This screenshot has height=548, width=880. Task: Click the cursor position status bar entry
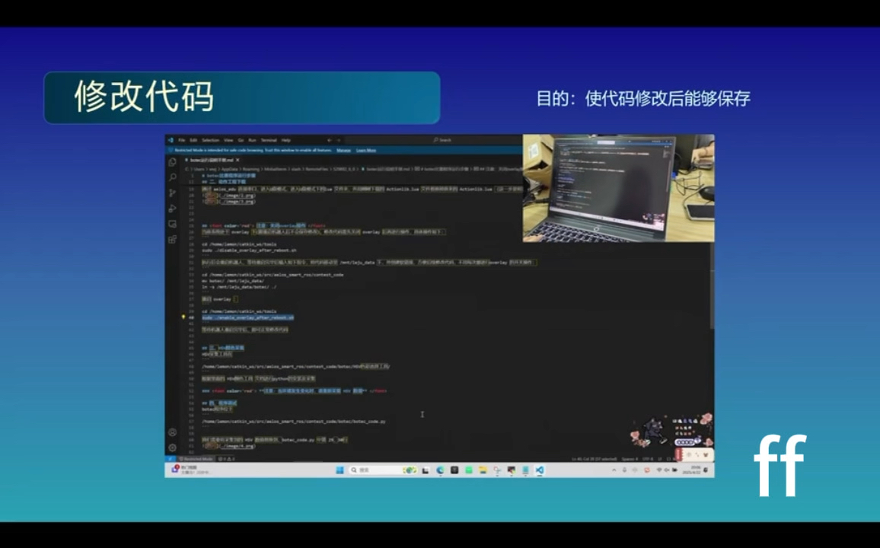(595, 459)
